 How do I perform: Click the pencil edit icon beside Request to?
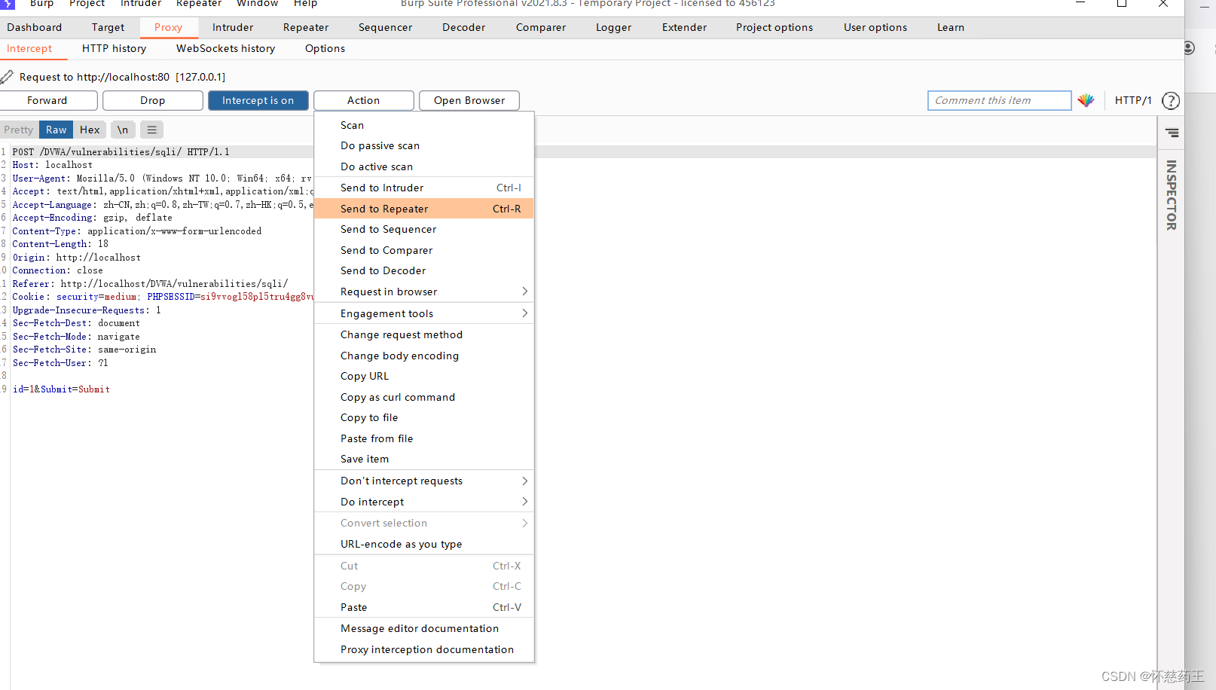7,77
